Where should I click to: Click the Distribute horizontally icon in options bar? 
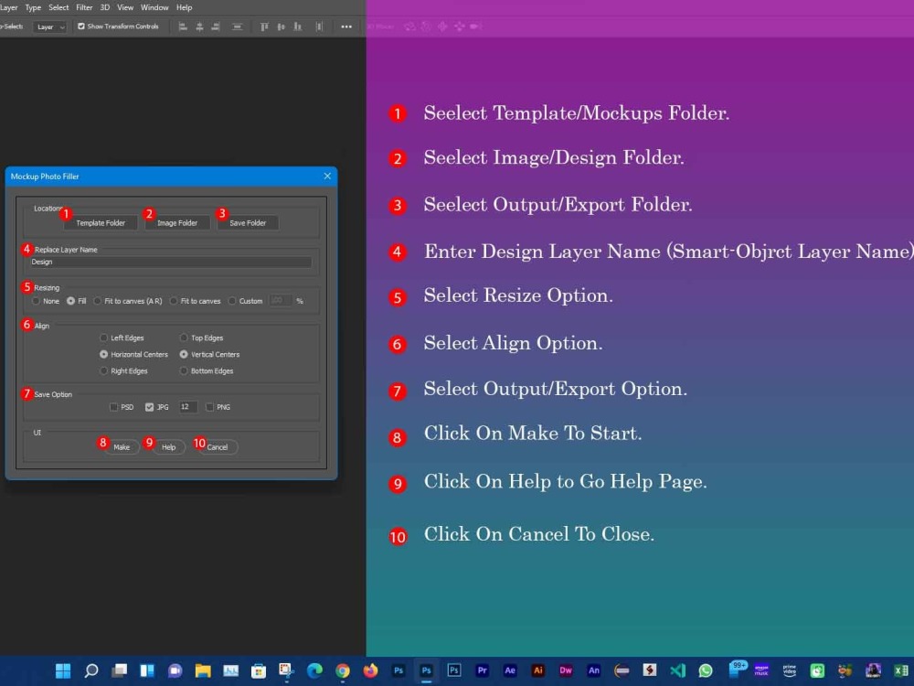click(x=319, y=27)
